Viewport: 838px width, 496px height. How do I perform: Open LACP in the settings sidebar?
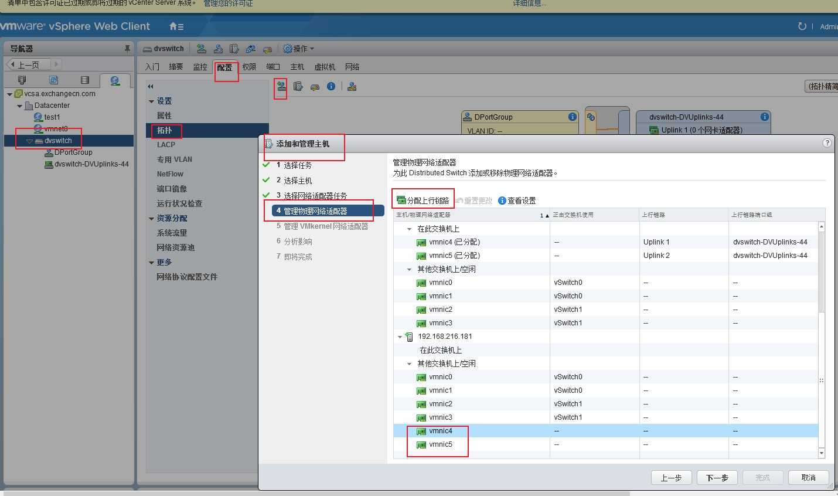pyautogui.click(x=166, y=144)
